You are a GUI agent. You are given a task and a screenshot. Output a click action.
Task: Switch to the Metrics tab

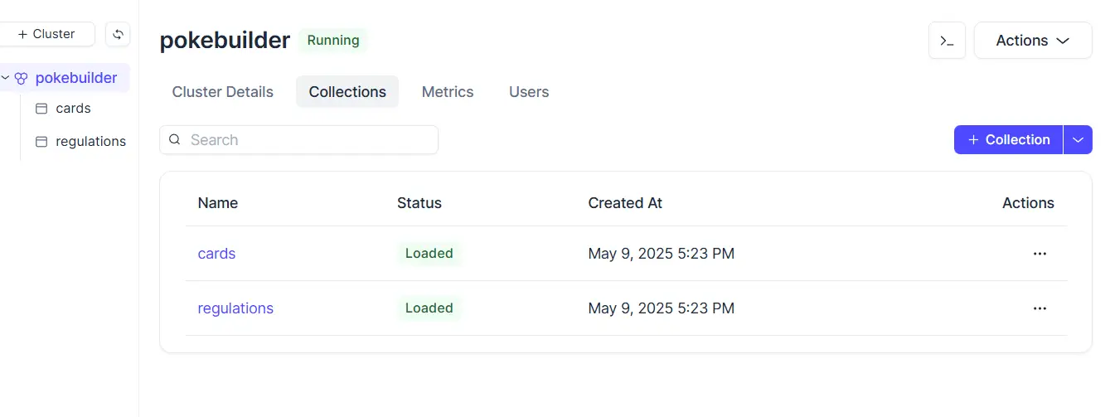[448, 92]
